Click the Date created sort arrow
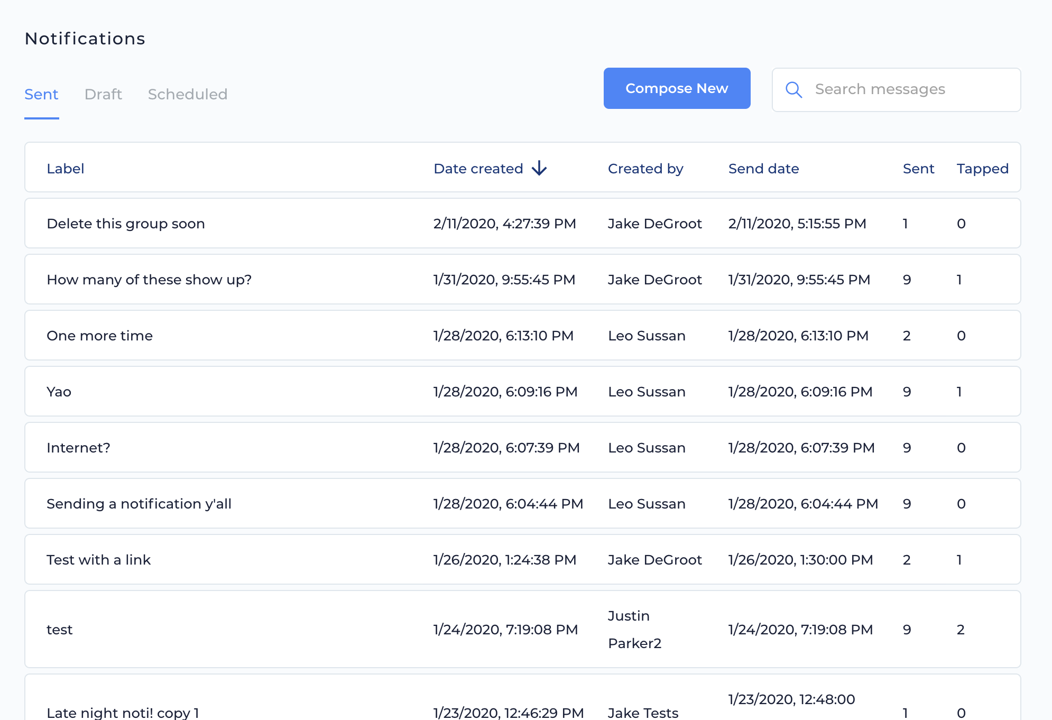1052x720 pixels. pos(539,168)
